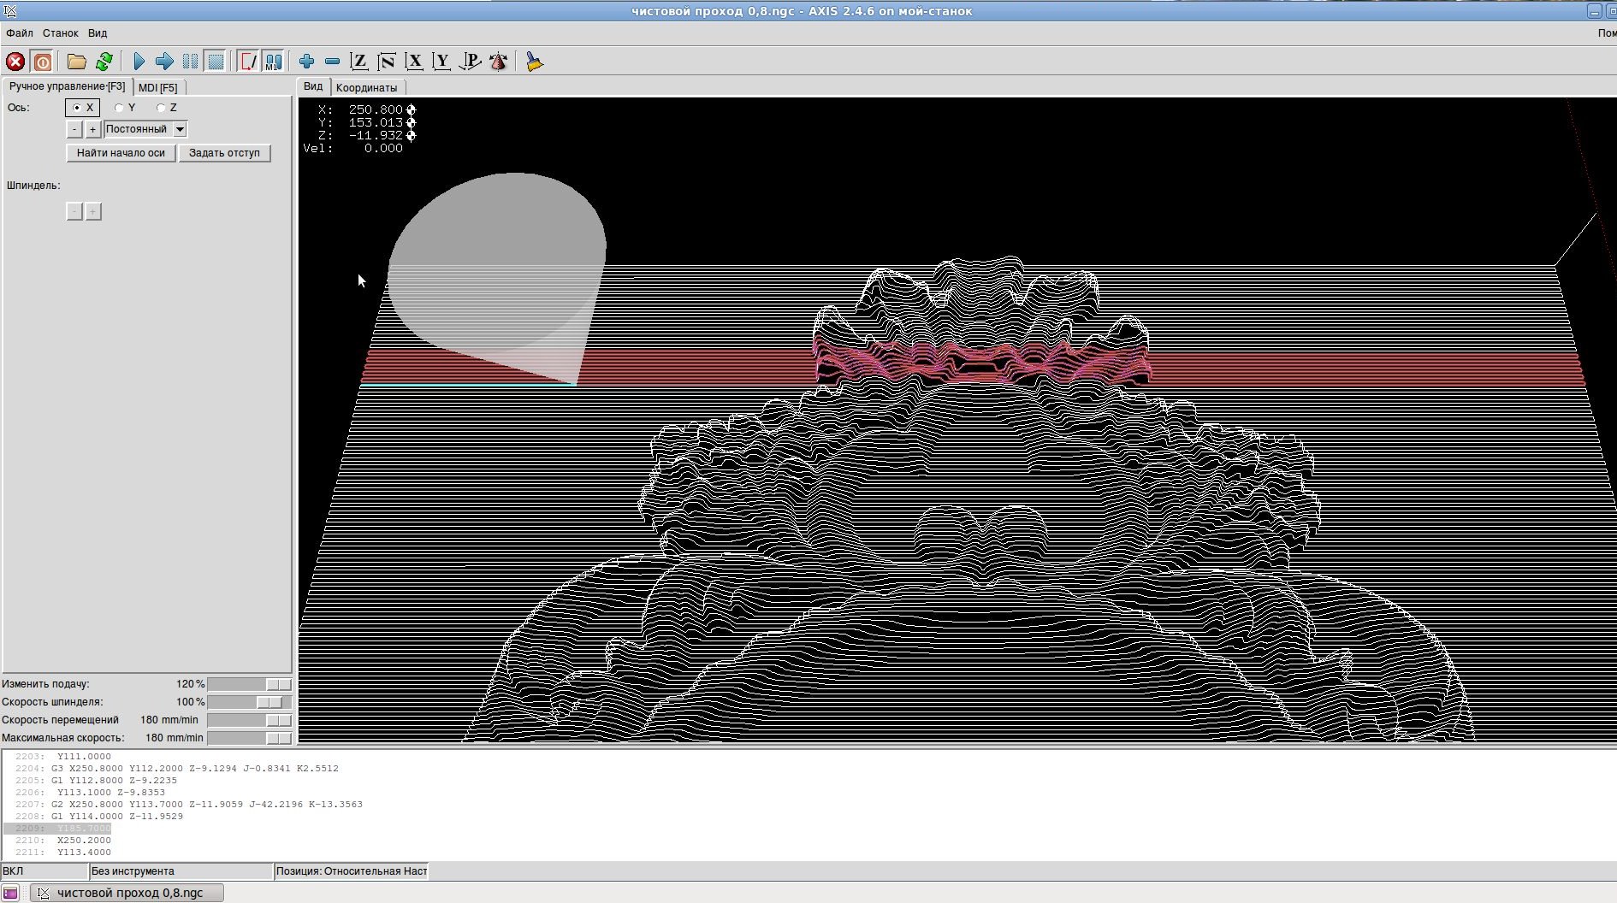Reload the current file
This screenshot has width=1617, height=903.
click(x=104, y=62)
